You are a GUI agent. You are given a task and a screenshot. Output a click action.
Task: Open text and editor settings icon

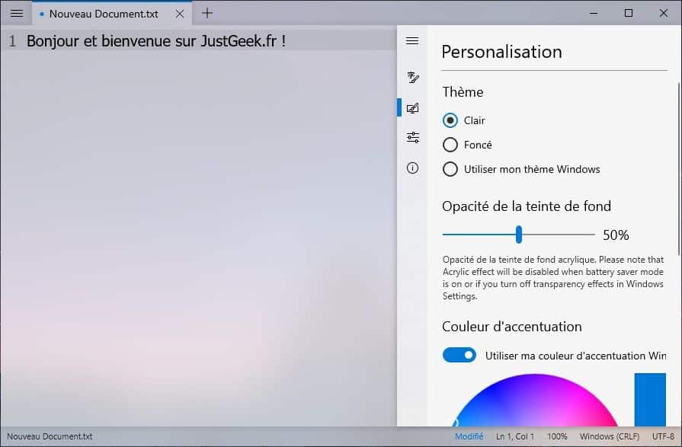tap(413, 78)
